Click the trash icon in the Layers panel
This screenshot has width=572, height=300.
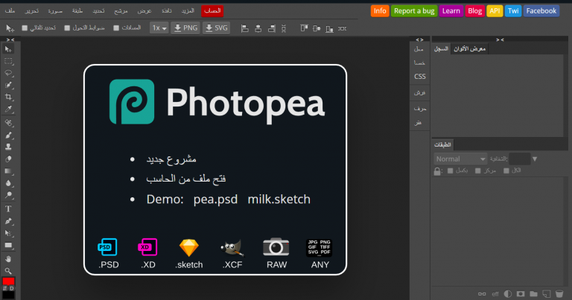pos(559,294)
